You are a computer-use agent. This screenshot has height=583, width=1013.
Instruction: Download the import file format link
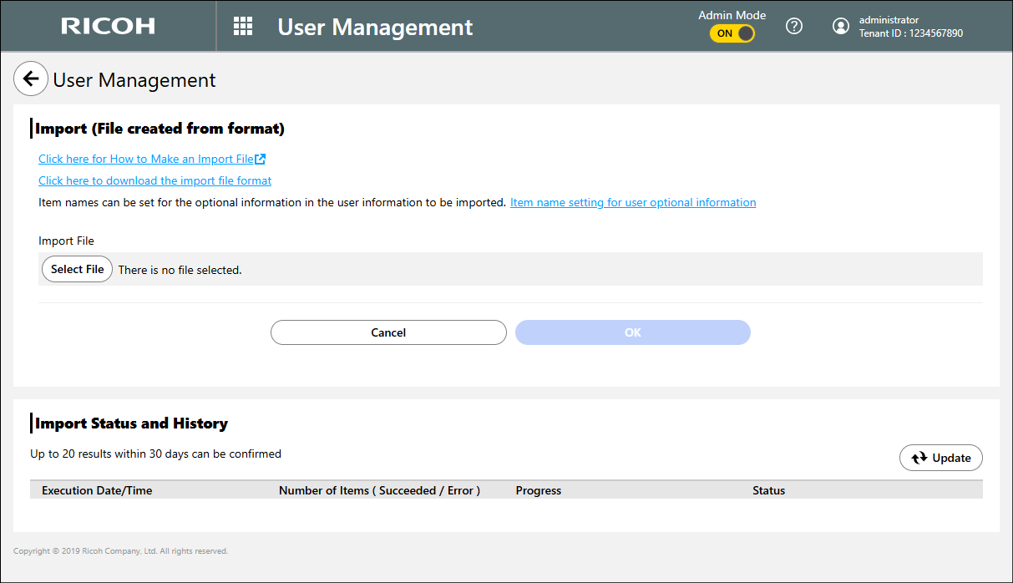[x=155, y=180]
